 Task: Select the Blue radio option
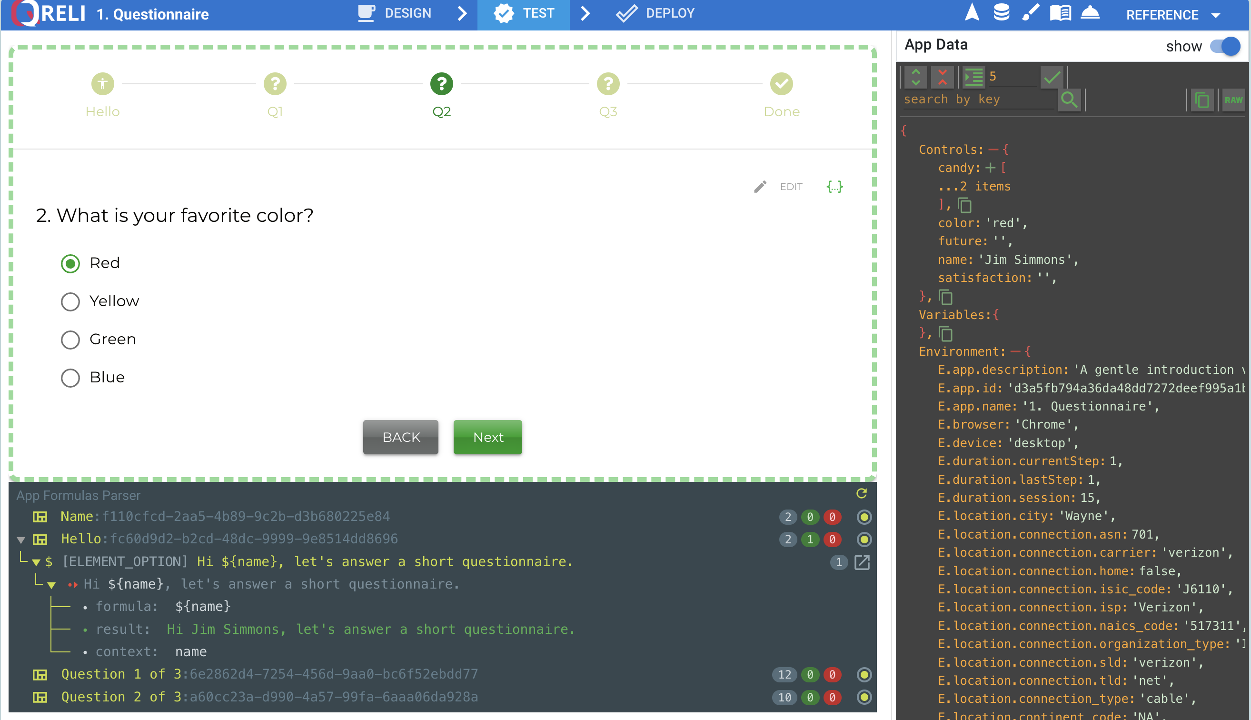[x=70, y=377]
